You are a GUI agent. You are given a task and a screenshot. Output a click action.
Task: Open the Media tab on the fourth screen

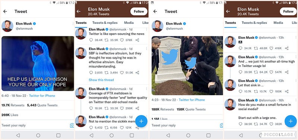tap(278, 23)
